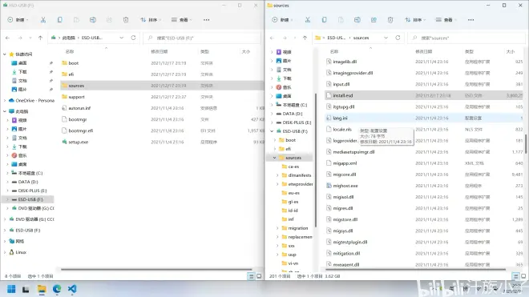Image resolution: width=529 pixels, height=297 pixels.
Task: Click Rename icon in sources window toolbar
Action: tap(357, 20)
